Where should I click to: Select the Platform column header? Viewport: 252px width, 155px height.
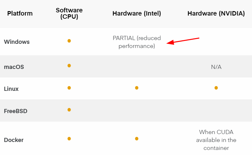pos(20,13)
